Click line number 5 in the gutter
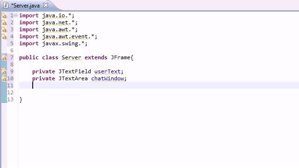 point(12,43)
